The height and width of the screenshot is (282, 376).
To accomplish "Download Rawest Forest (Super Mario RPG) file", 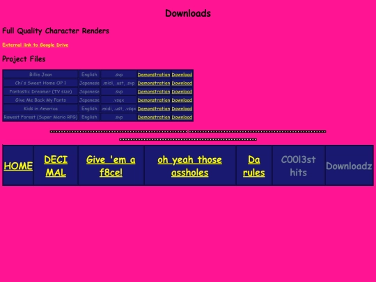I will (x=182, y=117).
